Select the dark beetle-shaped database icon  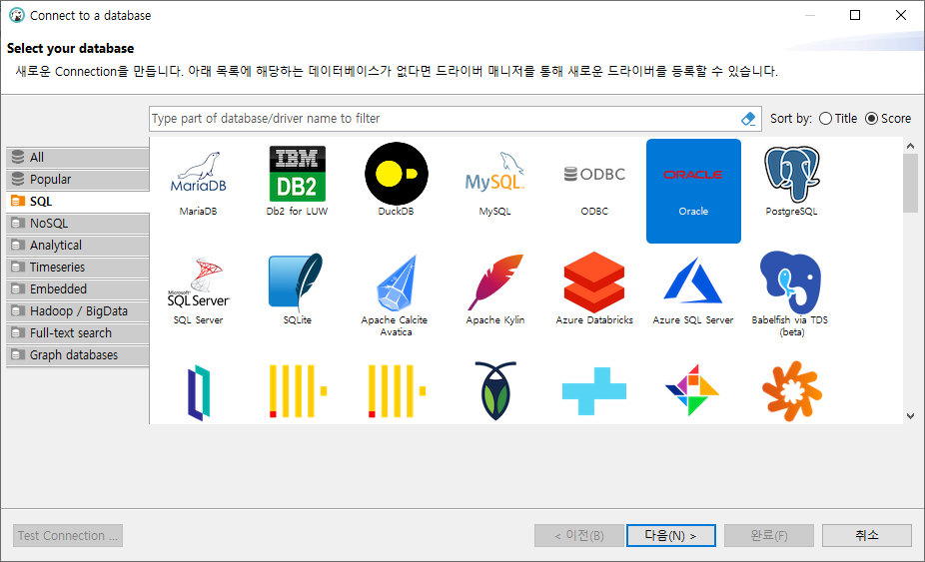point(495,391)
